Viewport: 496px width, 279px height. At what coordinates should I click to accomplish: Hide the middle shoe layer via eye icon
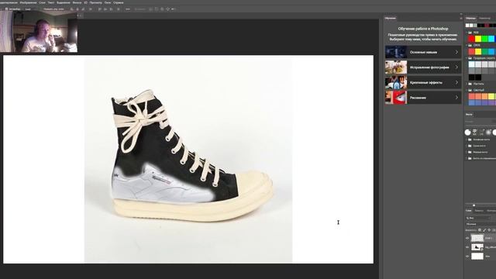click(467, 247)
